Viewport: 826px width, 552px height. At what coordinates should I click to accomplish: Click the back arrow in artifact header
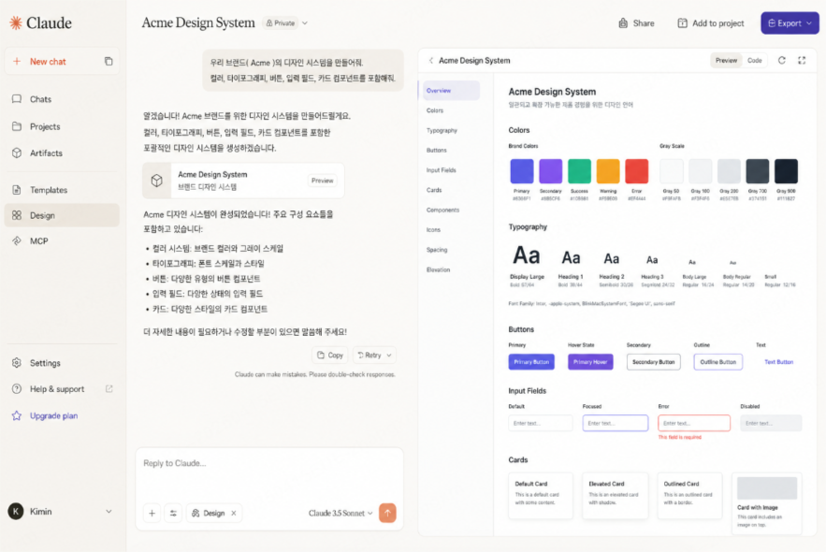click(431, 61)
